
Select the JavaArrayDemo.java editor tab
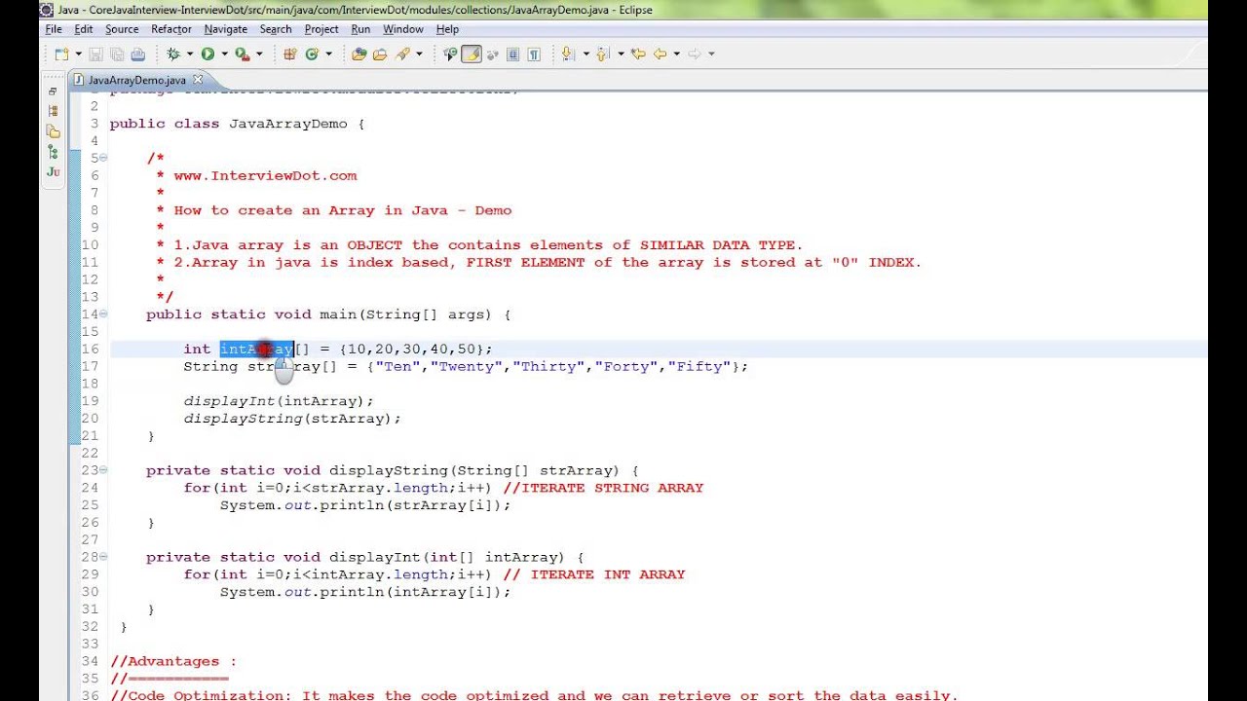136,80
